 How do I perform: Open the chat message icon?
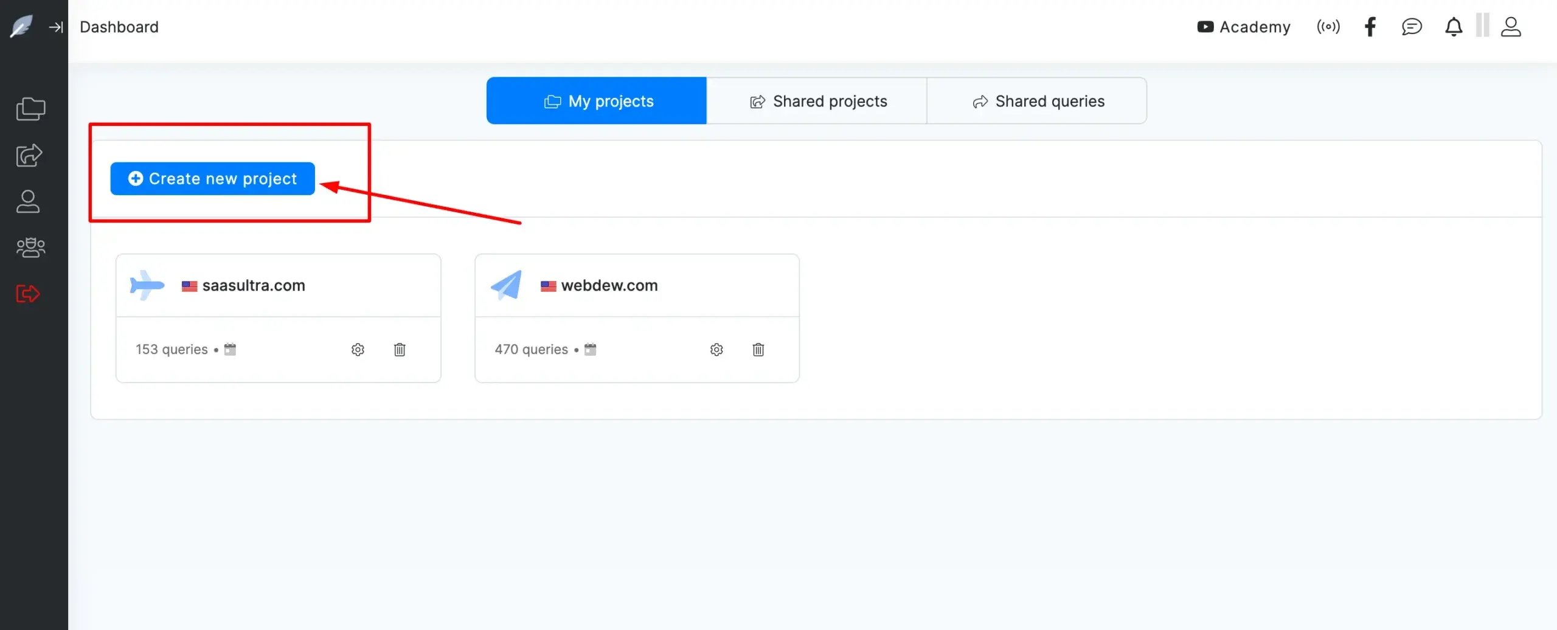[1412, 27]
